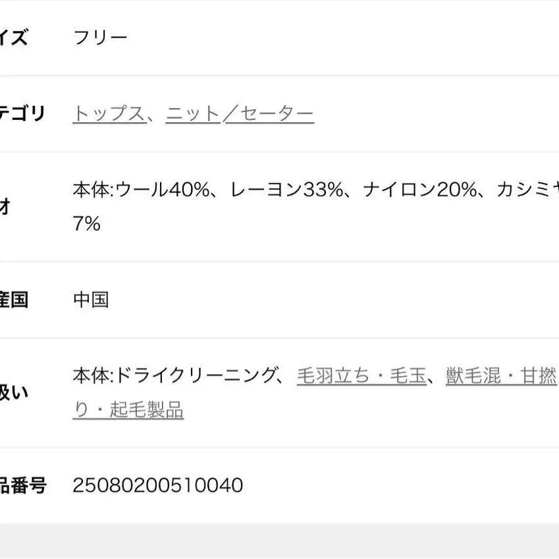Click the product number 25080200510040

tap(158, 486)
